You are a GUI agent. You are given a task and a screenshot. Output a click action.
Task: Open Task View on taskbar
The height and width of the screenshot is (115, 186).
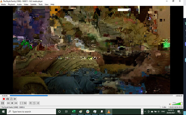(66, 111)
